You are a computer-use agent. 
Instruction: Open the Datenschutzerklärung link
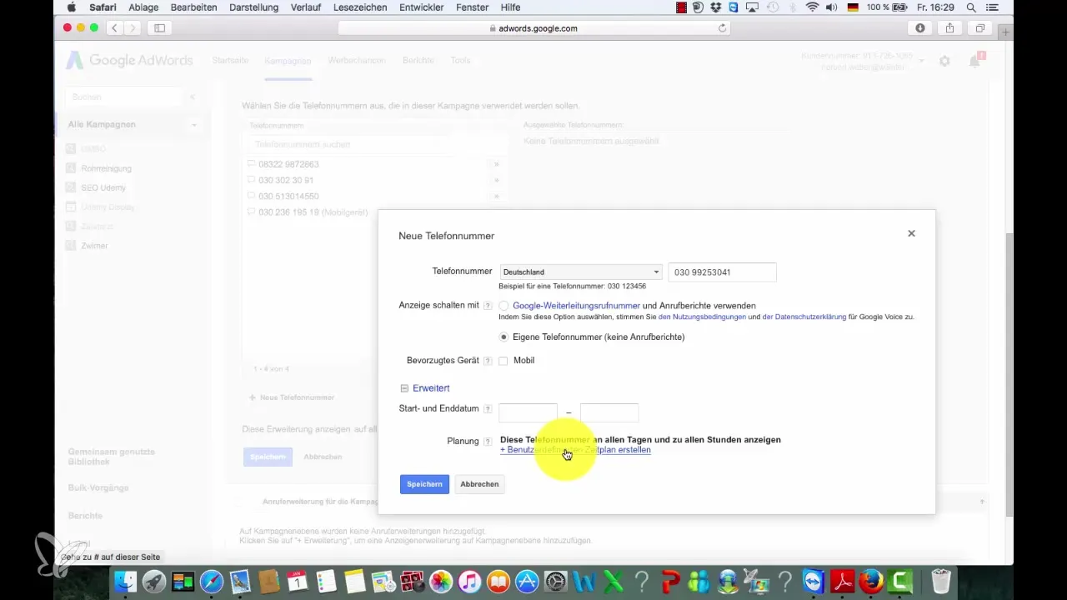[x=804, y=317]
